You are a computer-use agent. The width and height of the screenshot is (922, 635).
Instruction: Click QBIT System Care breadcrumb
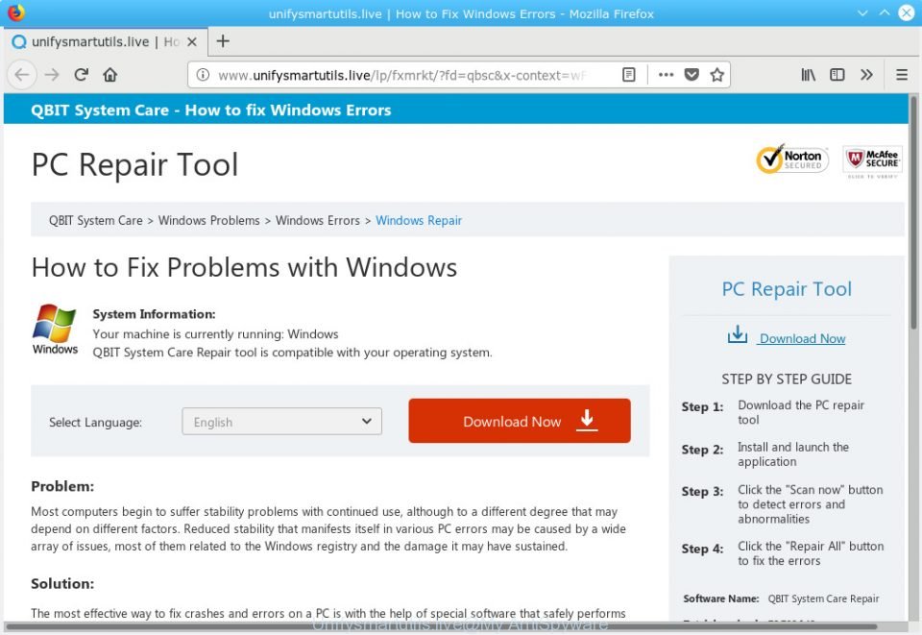pyautogui.click(x=96, y=221)
